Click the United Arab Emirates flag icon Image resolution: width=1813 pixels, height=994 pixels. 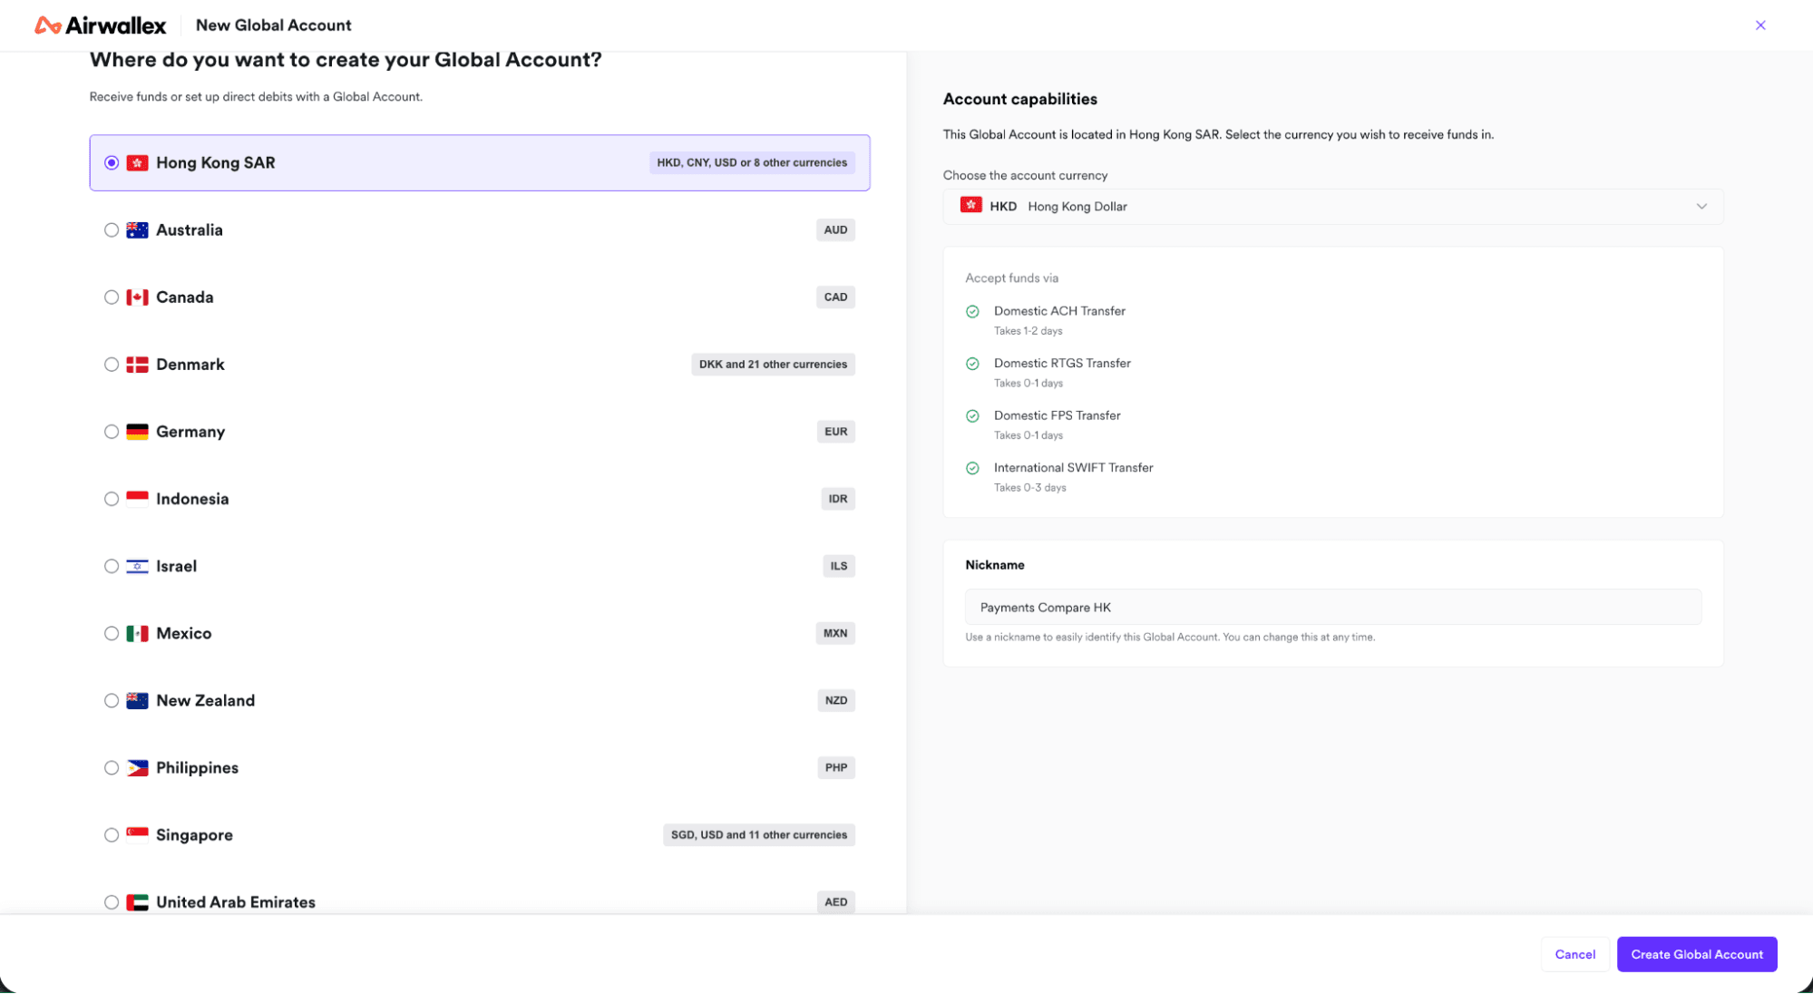pos(137,902)
